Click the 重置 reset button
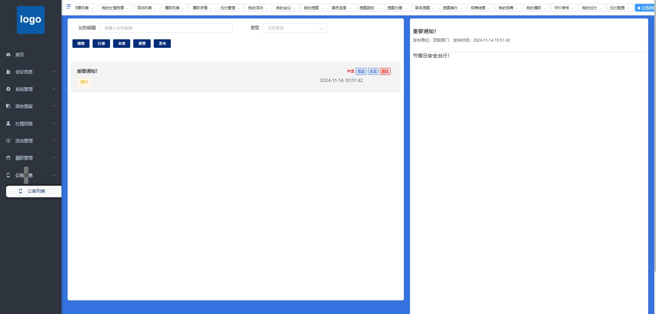This screenshot has height=314, width=656. (142, 43)
